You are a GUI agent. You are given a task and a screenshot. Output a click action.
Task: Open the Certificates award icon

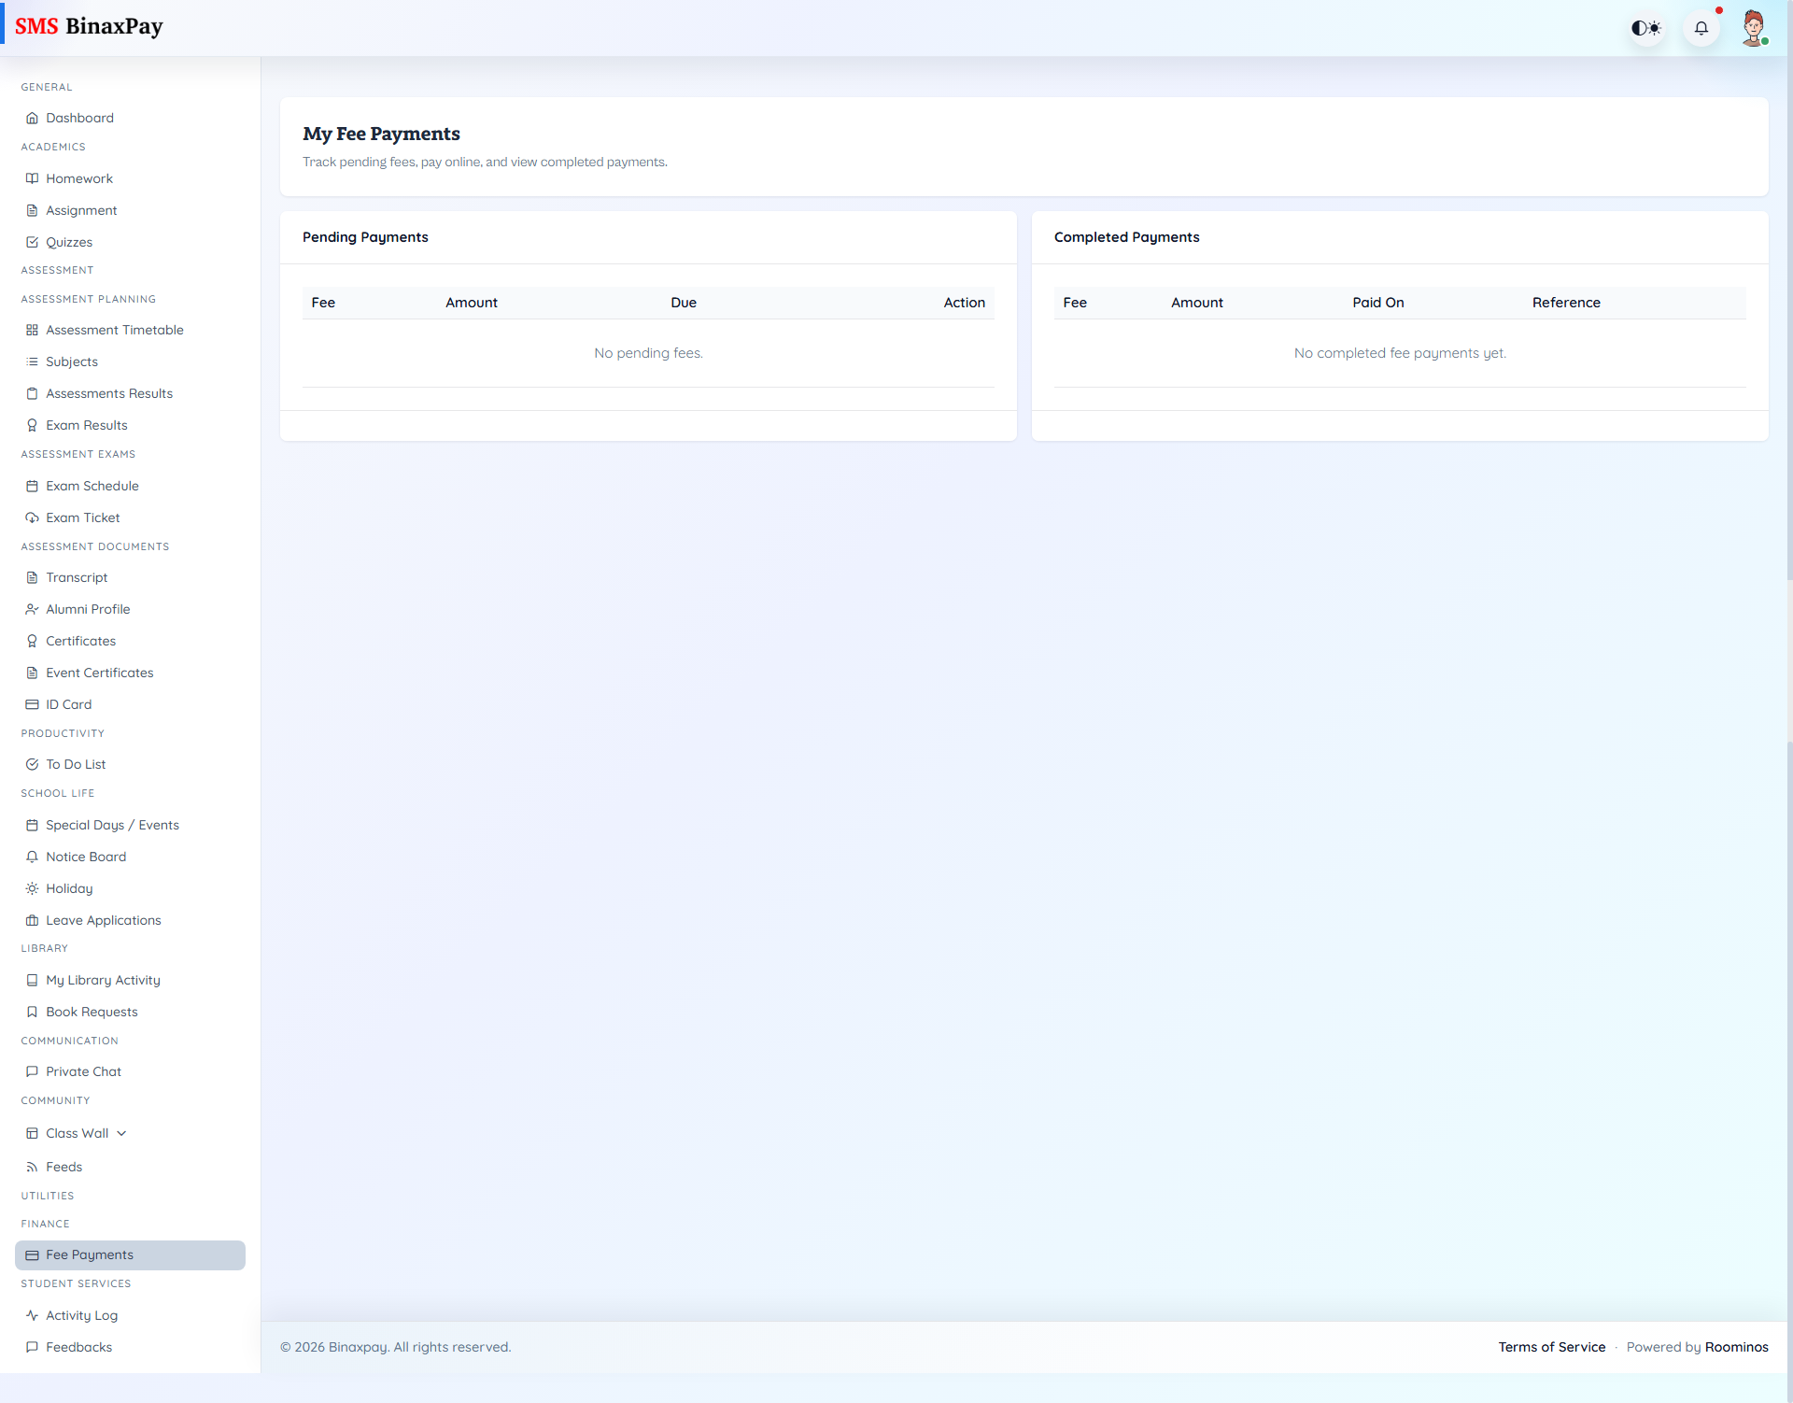(x=32, y=641)
